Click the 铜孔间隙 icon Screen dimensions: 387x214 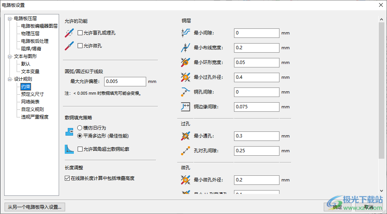click(x=185, y=92)
